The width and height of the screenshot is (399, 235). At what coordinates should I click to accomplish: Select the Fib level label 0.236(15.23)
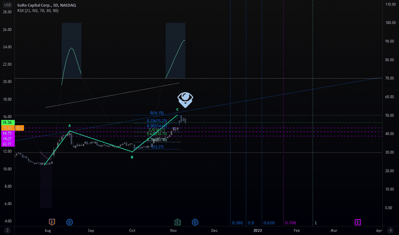157,121
